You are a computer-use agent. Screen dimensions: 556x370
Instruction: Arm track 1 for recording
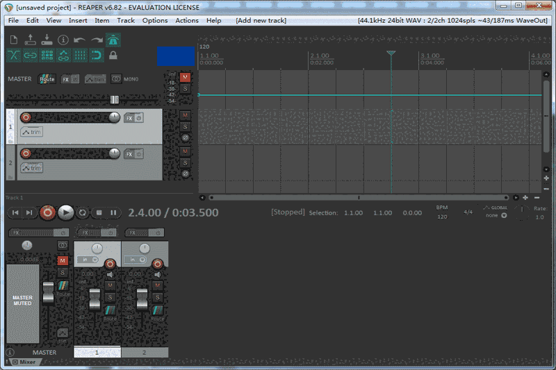point(26,117)
